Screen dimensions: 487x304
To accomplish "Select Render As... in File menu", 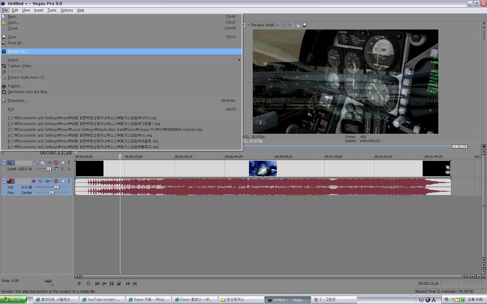I will click(18, 51).
